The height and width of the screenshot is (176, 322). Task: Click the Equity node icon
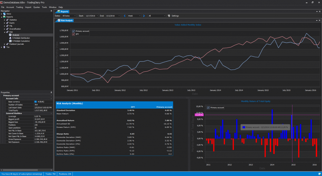coord(7,23)
